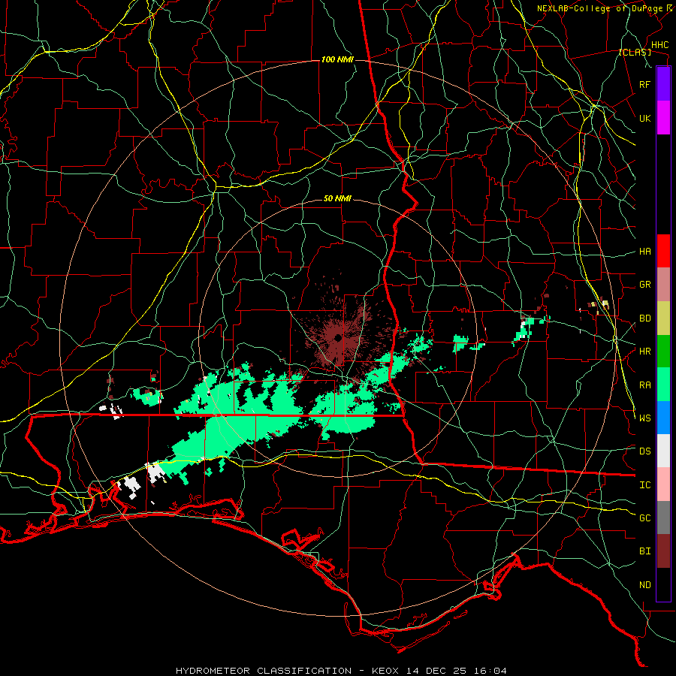Select the BD yellow legend swatch

(x=663, y=318)
